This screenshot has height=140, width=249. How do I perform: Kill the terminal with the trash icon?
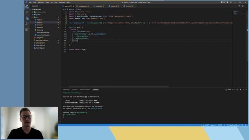pos(240,89)
